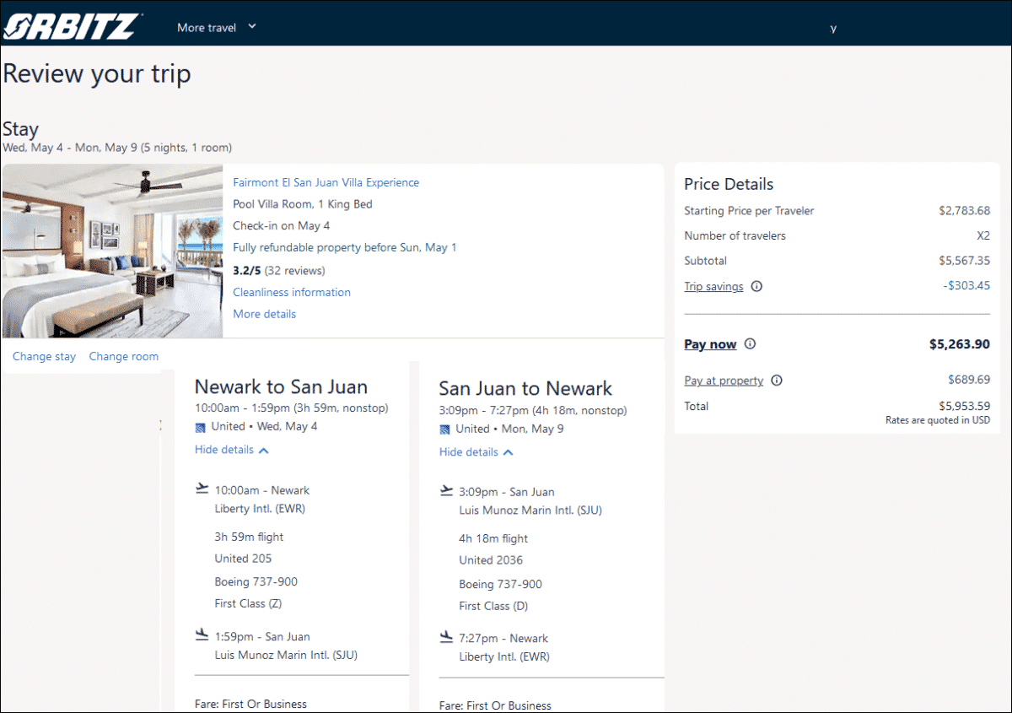Click the More travel chevron arrow
The height and width of the screenshot is (713, 1012).
click(x=251, y=26)
